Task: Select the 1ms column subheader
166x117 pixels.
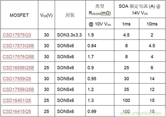Action: coord(126,24)
